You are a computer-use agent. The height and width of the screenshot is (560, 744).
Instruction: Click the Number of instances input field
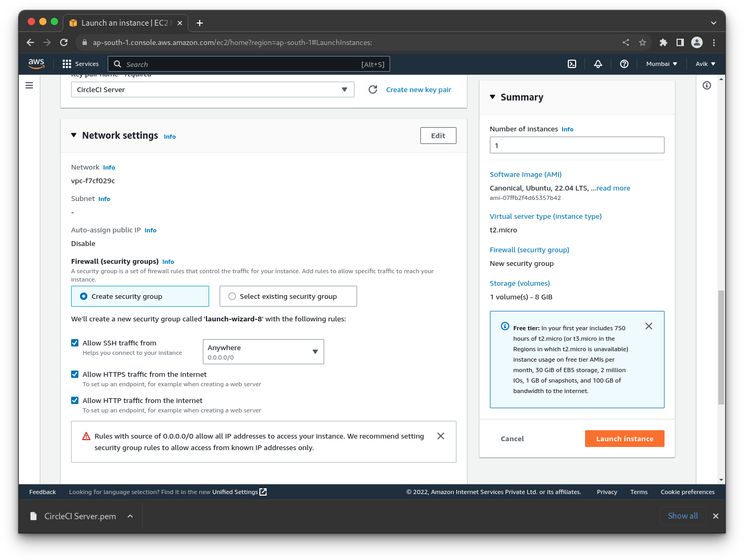pyautogui.click(x=577, y=145)
